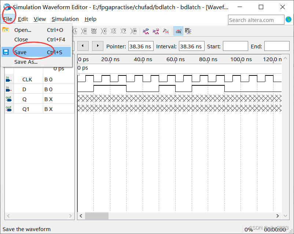The image size is (294, 234).
Task: Click the Q1 output pin icon
Action: (x=8, y=109)
